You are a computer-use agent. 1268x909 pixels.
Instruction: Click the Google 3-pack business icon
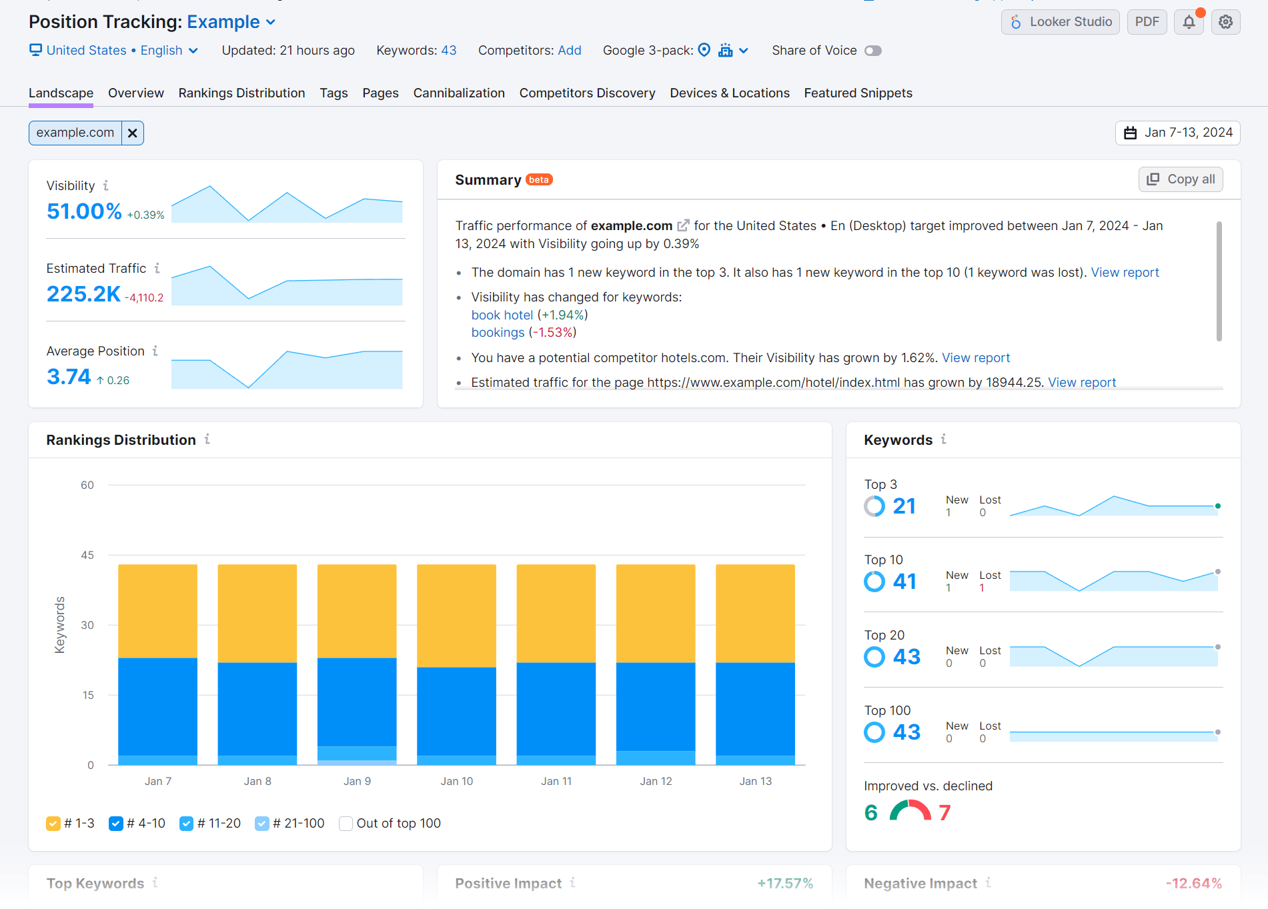tap(726, 50)
